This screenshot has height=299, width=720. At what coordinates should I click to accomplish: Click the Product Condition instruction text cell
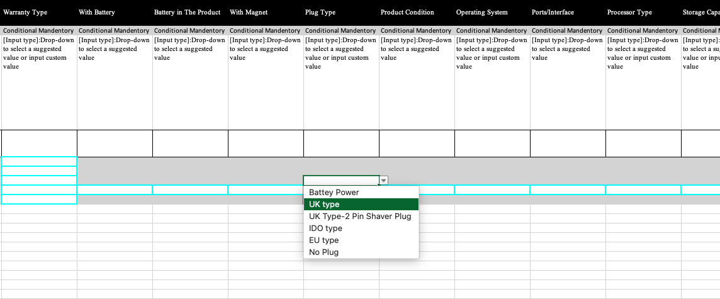(x=417, y=76)
